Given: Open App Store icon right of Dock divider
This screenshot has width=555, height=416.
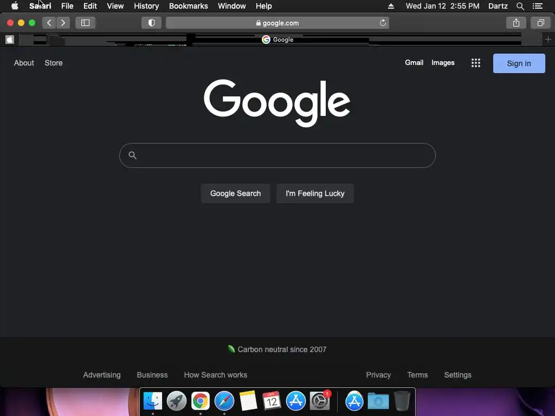Looking at the screenshot, I should pos(354,401).
